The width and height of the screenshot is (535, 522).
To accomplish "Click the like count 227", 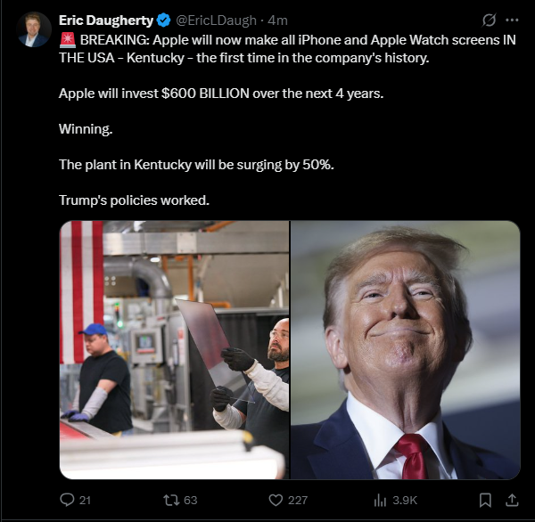I will [298, 501].
